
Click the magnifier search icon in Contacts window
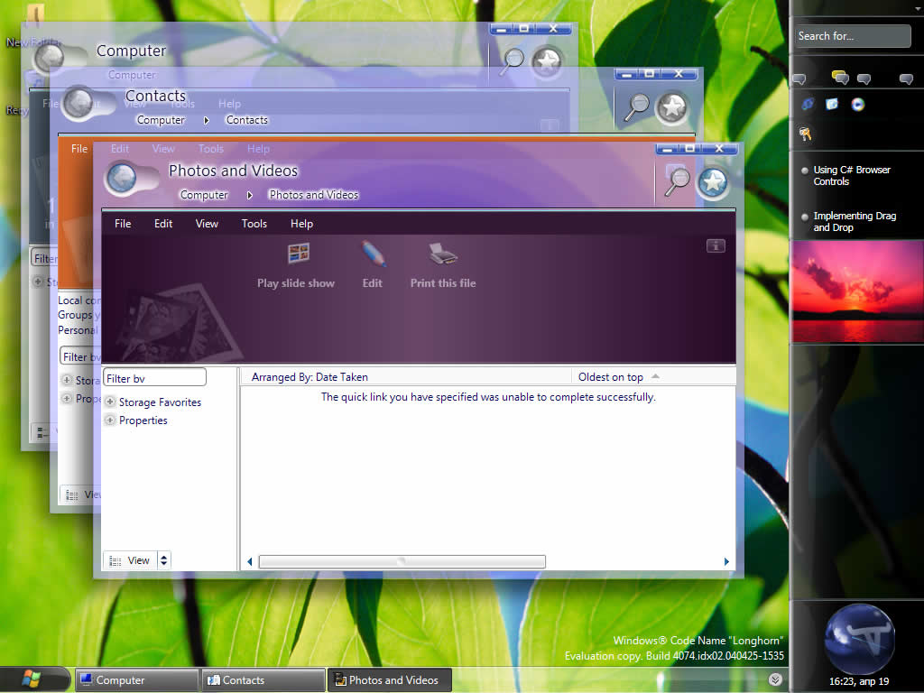tap(636, 107)
